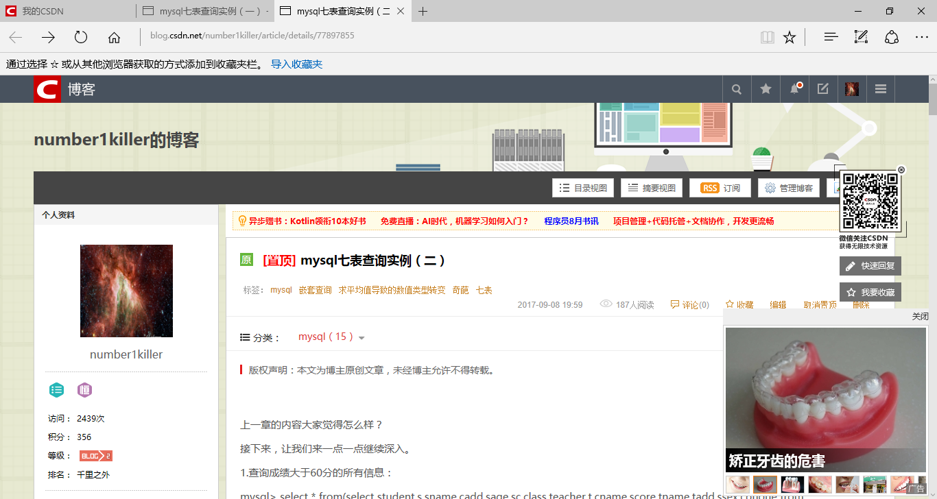Click the 奇葩 tag
This screenshot has height=499, width=937.
[460, 290]
